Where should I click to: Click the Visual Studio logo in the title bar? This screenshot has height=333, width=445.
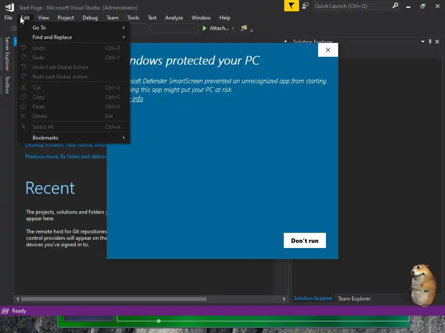10,7
